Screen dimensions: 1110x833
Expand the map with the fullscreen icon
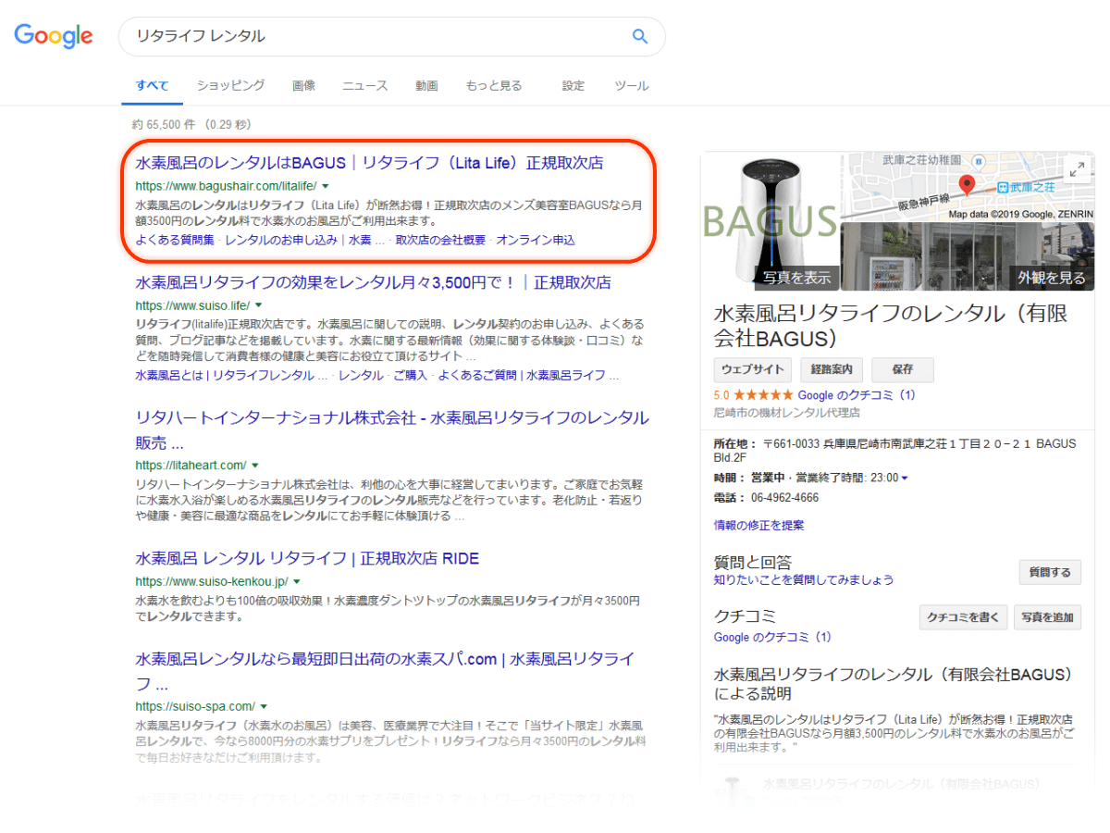pyautogui.click(x=1078, y=169)
